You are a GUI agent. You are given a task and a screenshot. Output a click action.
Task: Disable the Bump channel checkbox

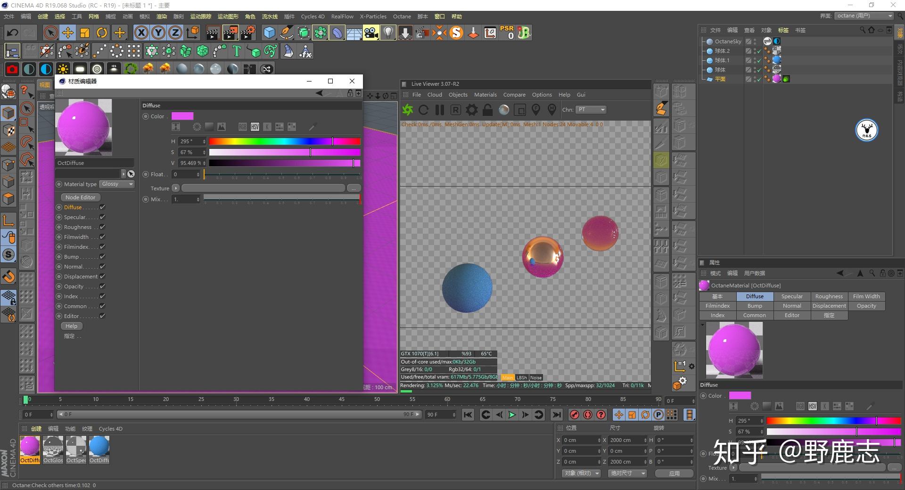coord(102,257)
